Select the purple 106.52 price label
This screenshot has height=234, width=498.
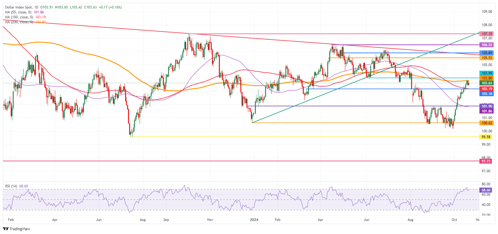point(486,45)
